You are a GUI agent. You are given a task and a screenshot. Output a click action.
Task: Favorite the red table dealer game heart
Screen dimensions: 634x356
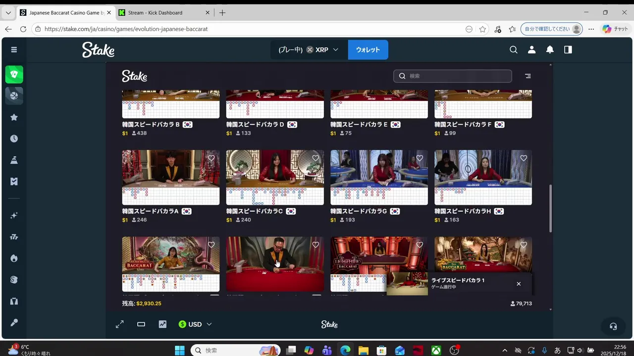[x=316, y=245]
